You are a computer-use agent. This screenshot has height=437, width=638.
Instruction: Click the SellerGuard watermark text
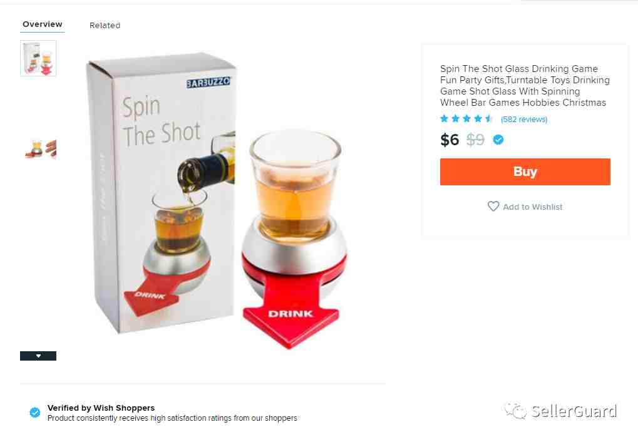click(x=574, y=411)
